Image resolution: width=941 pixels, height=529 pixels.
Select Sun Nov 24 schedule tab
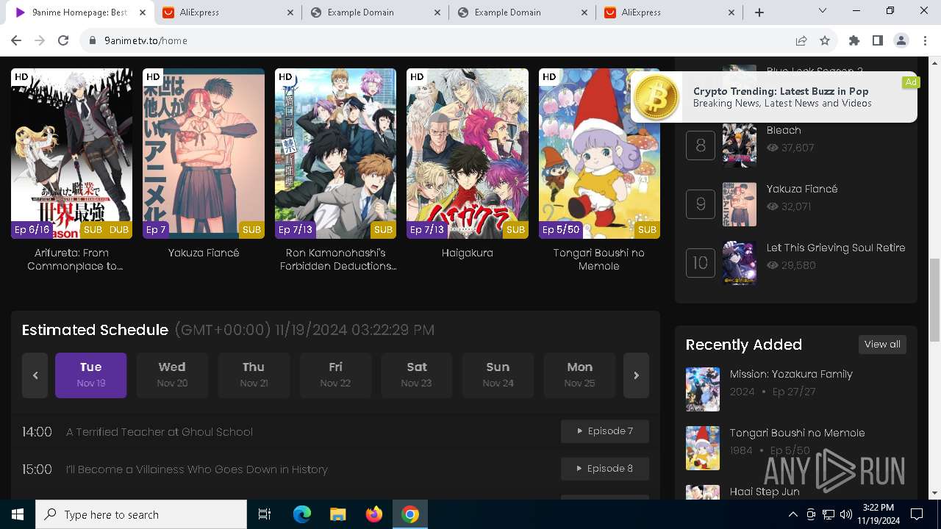pos(498,375)
